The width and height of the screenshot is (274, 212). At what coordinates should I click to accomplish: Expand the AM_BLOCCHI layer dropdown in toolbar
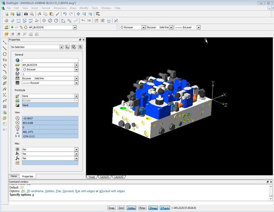pos(75,28)
